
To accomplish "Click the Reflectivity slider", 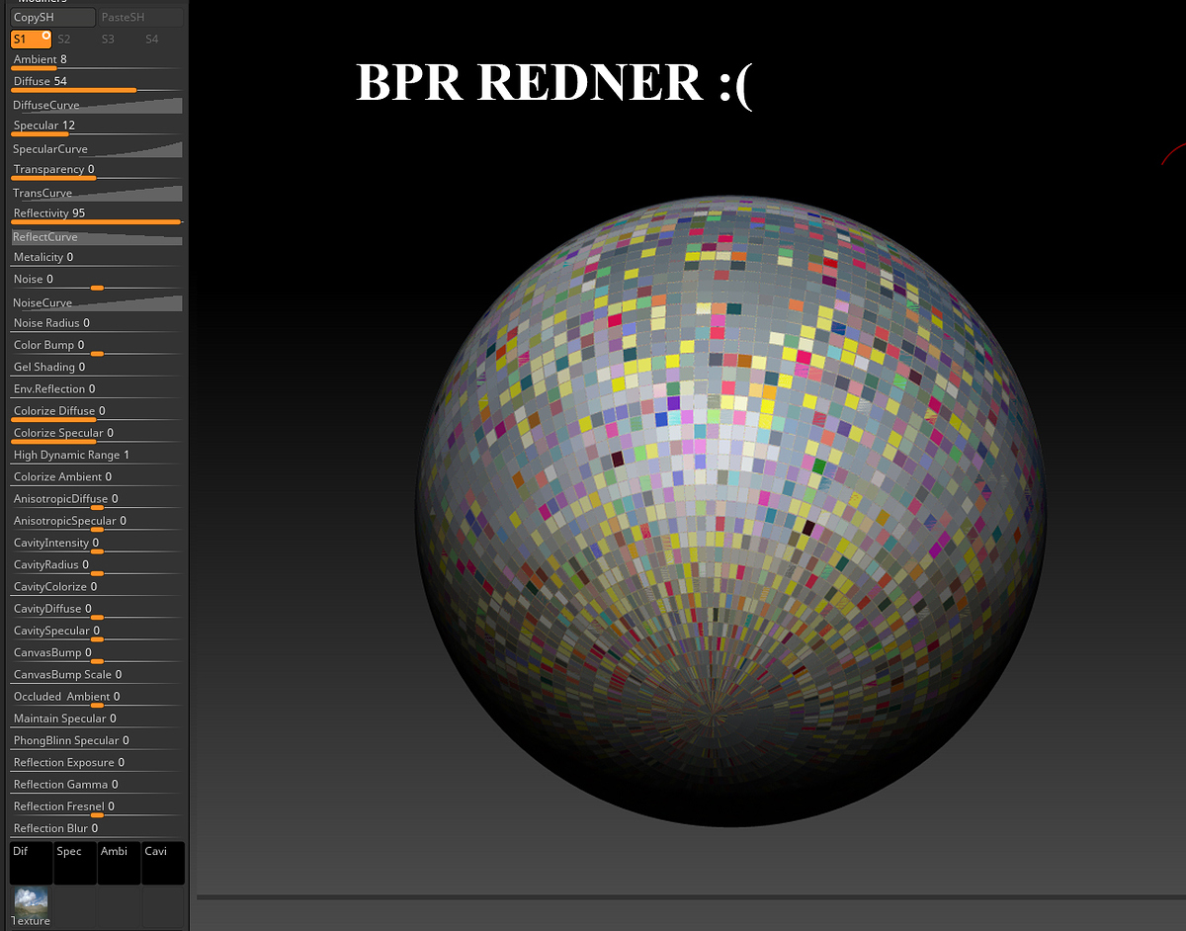I will 97,214.
